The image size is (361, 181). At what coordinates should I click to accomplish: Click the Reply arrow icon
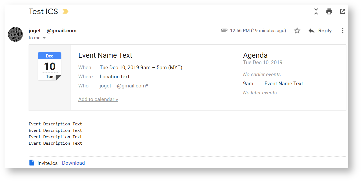point(311,31)
